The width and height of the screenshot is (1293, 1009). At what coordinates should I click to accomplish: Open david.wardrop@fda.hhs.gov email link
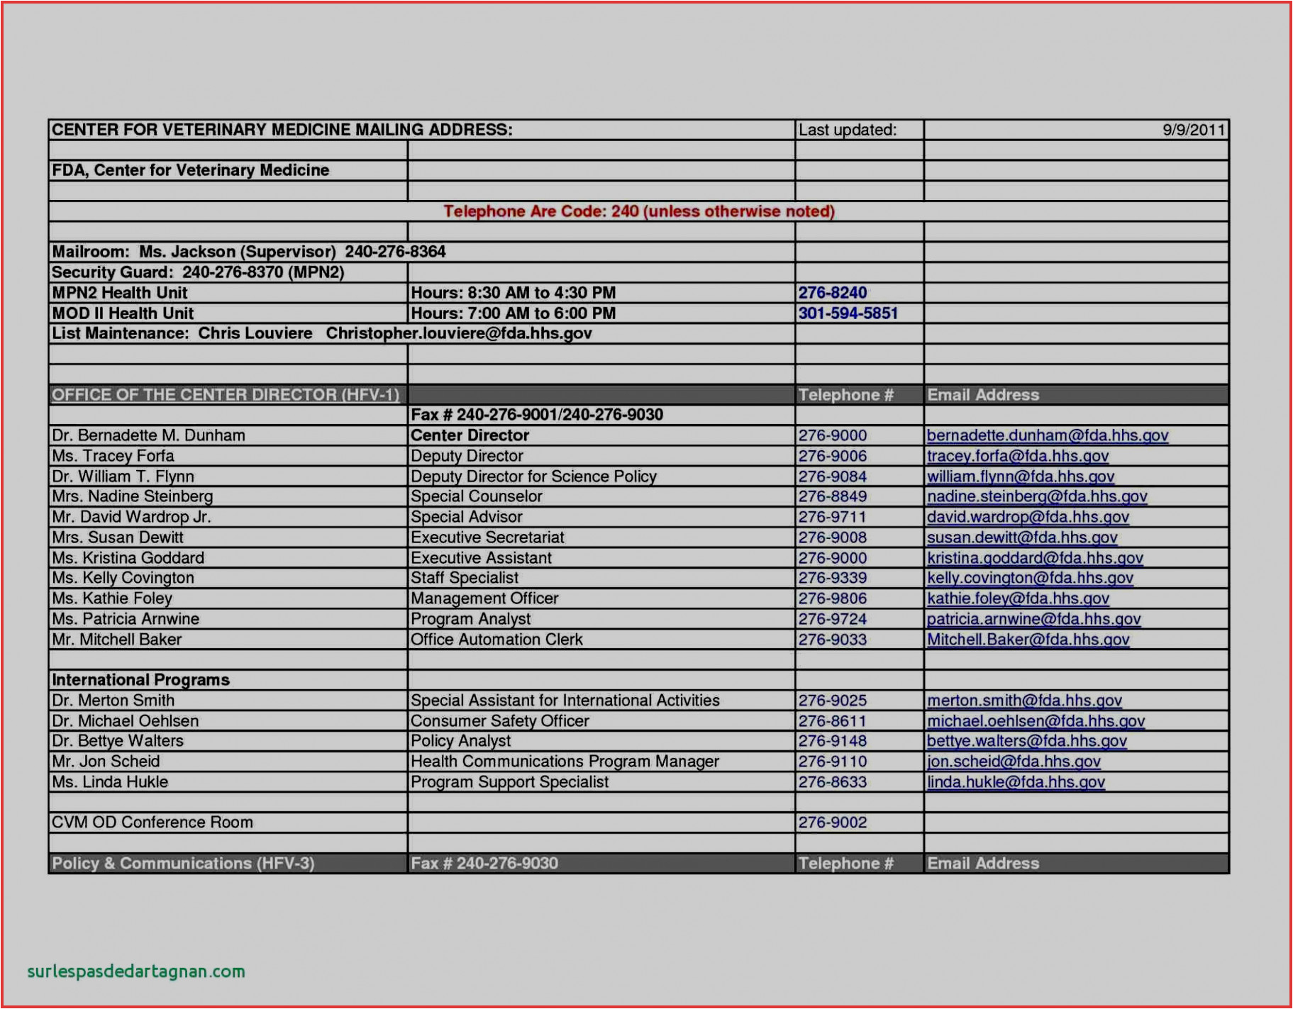click(1027, 517)
